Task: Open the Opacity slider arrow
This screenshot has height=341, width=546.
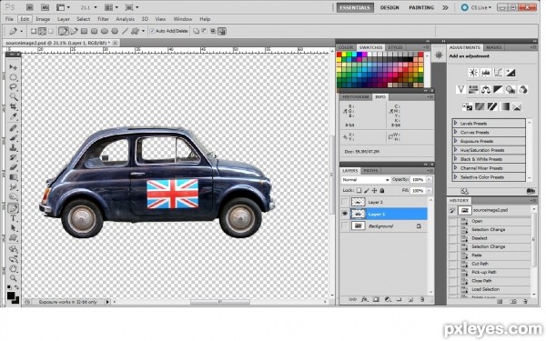Action: click(x=429, y=179)
